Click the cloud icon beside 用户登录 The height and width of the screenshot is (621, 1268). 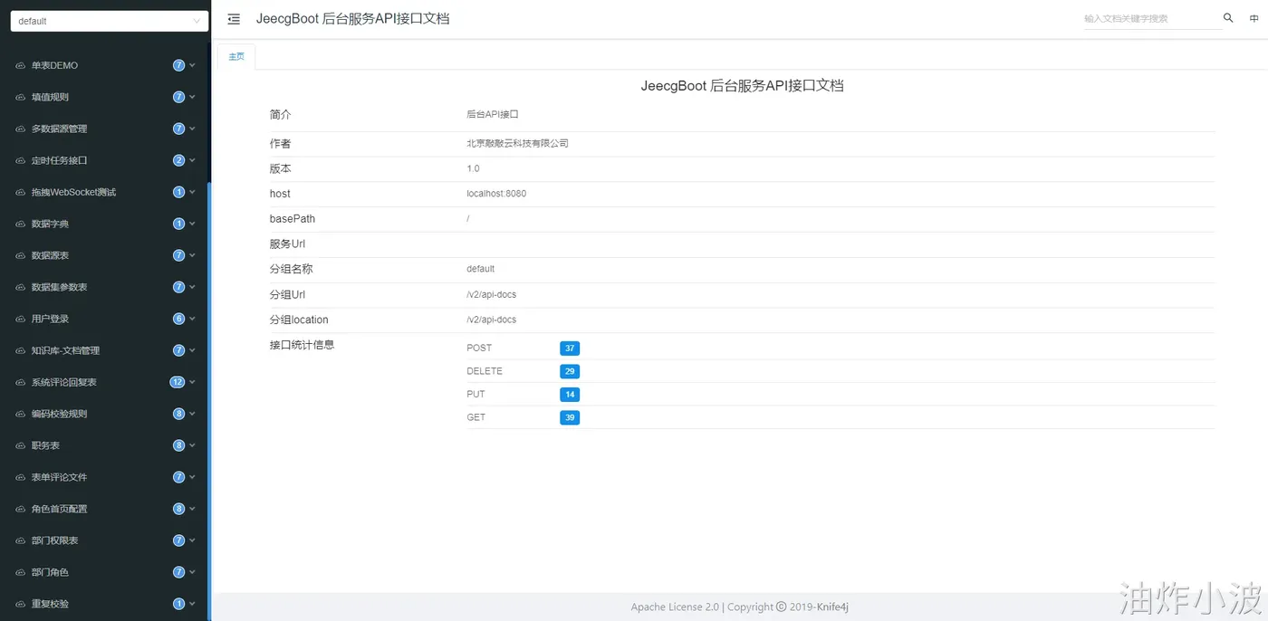pos(21,319)
